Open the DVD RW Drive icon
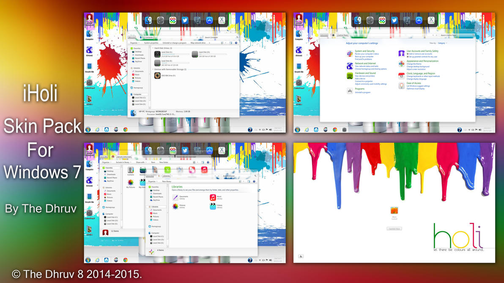 (x=158, y=76)
